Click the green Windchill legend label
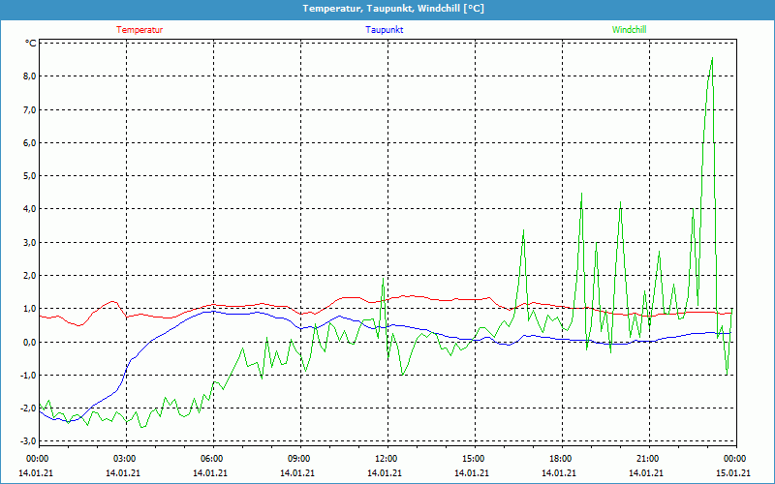 630,30
